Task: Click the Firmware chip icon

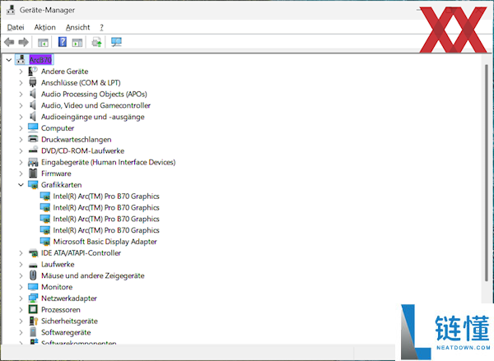Action: 33,174
